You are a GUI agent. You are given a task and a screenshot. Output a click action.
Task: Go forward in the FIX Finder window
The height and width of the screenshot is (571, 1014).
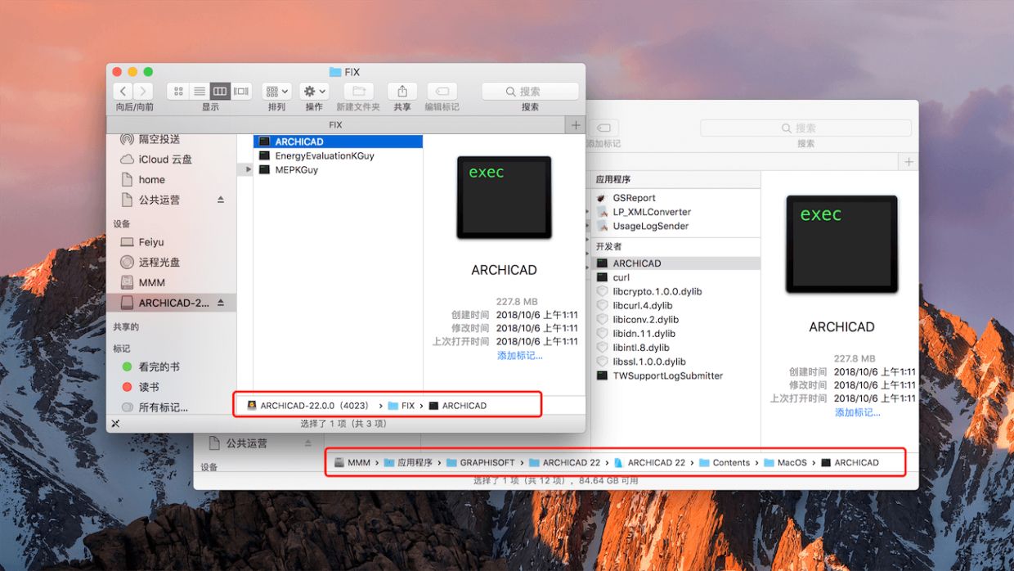[x=143, y=92]
